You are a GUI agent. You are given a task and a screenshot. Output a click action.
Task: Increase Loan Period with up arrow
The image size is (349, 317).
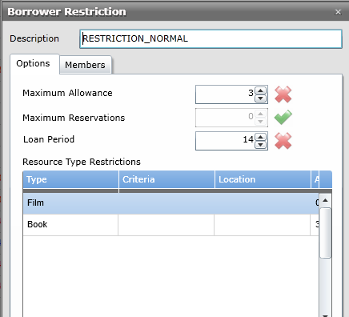pos(260,137)
